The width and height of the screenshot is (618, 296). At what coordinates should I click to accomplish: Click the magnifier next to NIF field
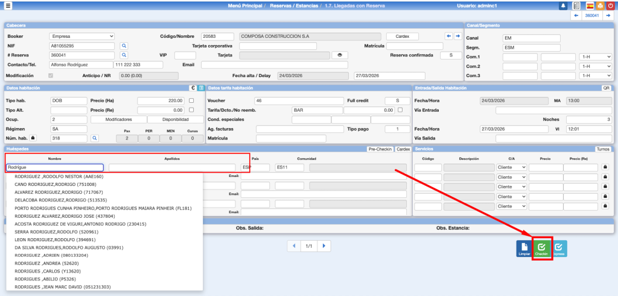coord(124,46)
